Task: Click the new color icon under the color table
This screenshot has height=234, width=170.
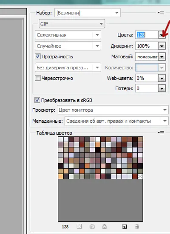Action: point(125,226)
